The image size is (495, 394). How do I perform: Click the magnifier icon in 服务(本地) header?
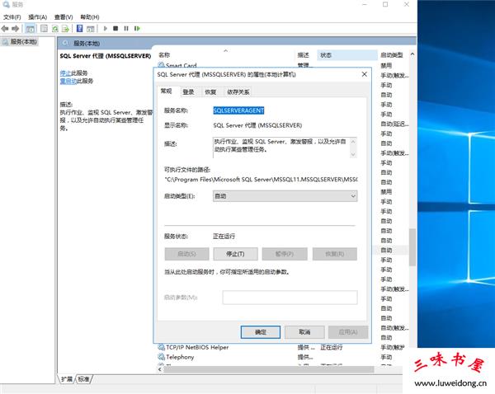66,43
